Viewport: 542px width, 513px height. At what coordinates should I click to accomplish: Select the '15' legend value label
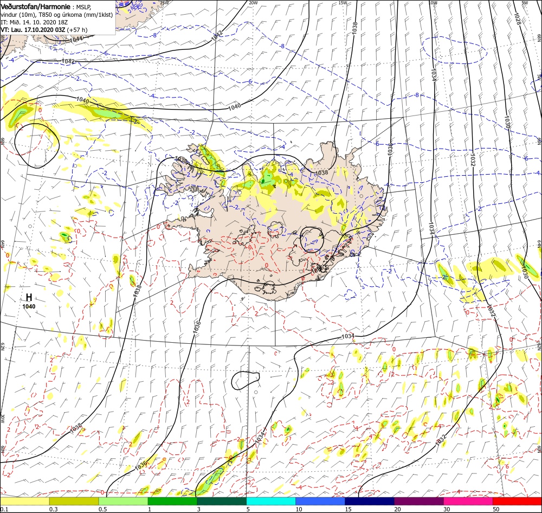pyautogui.click(x=348, y=509)
